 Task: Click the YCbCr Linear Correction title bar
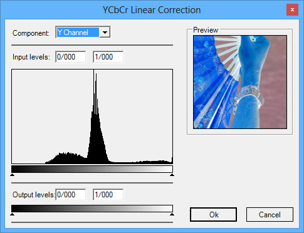(x=152, y=10)
